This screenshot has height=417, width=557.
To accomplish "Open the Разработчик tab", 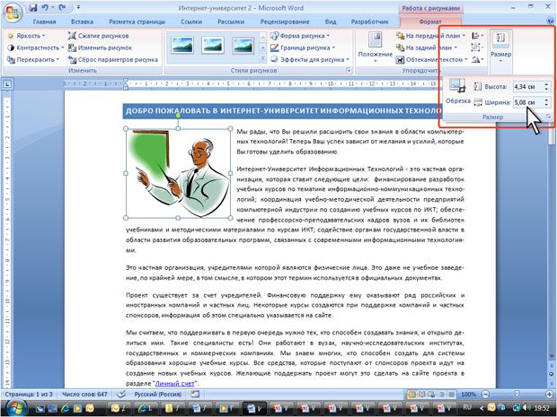I will (x=370, y=22).
